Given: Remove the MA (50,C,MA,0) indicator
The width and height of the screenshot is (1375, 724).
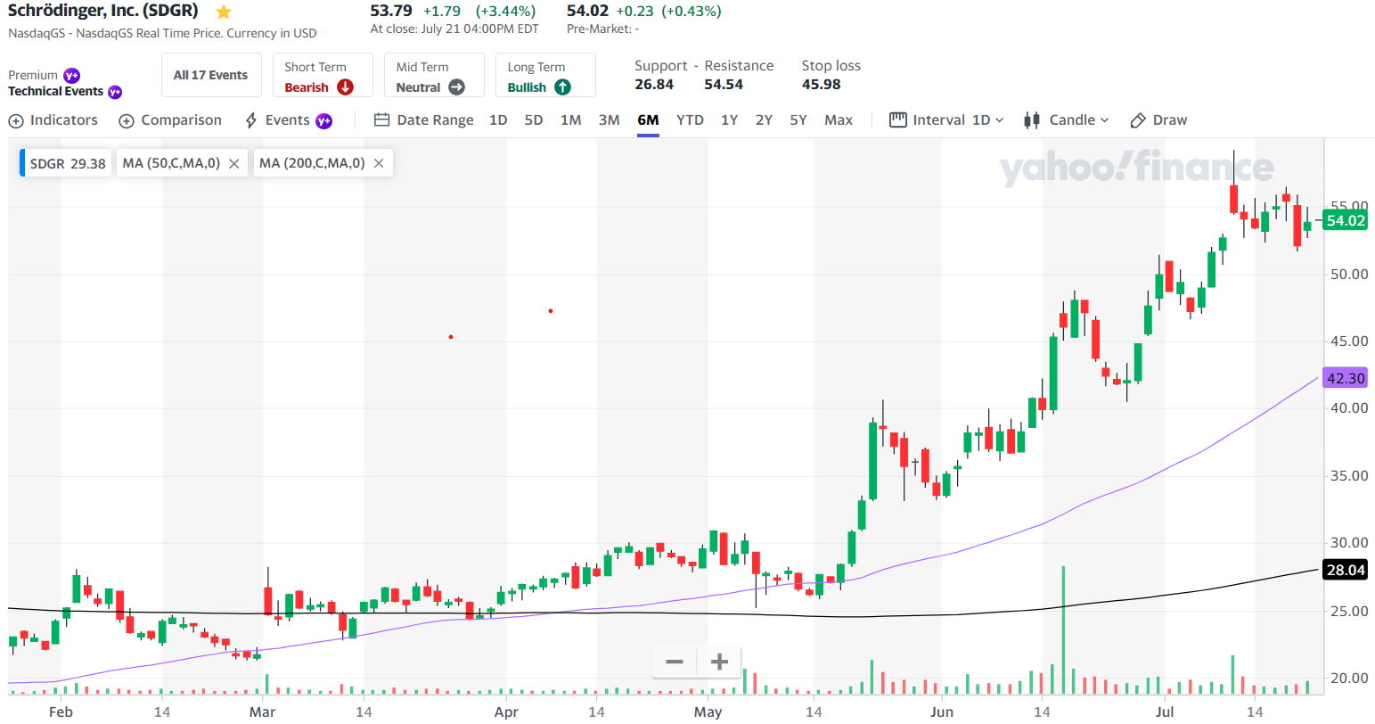Looking at the screenshot, I should click(x=233, y=163).
